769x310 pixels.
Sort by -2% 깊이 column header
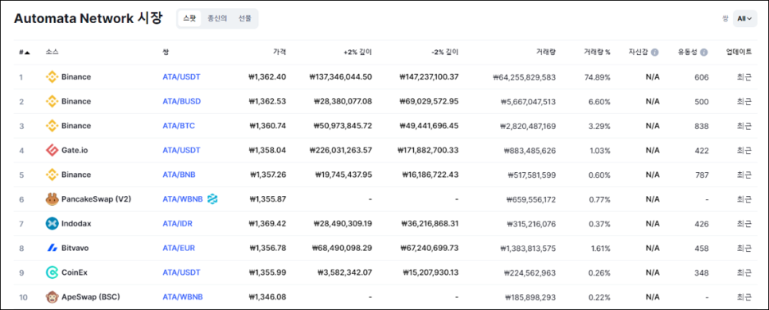point(444,52)
